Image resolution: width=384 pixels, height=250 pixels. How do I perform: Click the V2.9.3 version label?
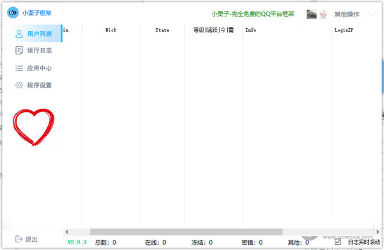pos(77,242)
